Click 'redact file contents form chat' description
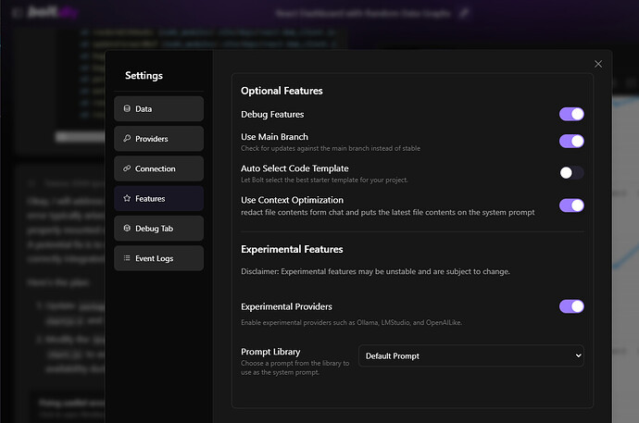 click(387, 213)
